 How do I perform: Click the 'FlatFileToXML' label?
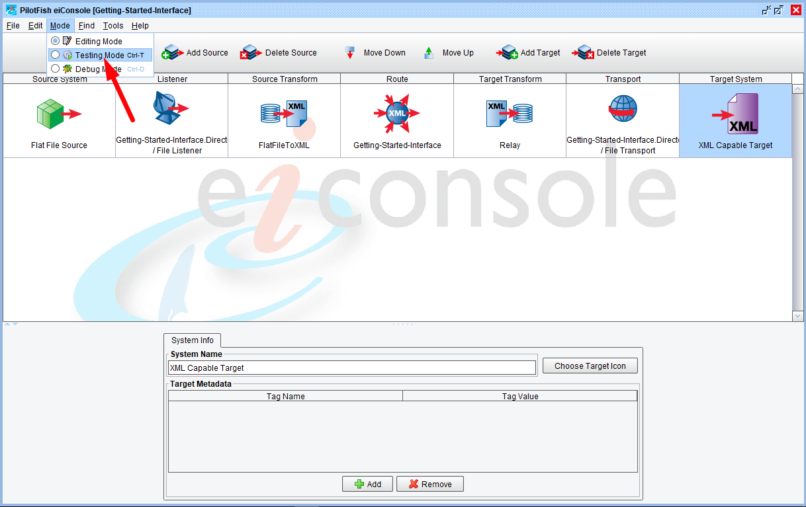[x=284, y=145]
